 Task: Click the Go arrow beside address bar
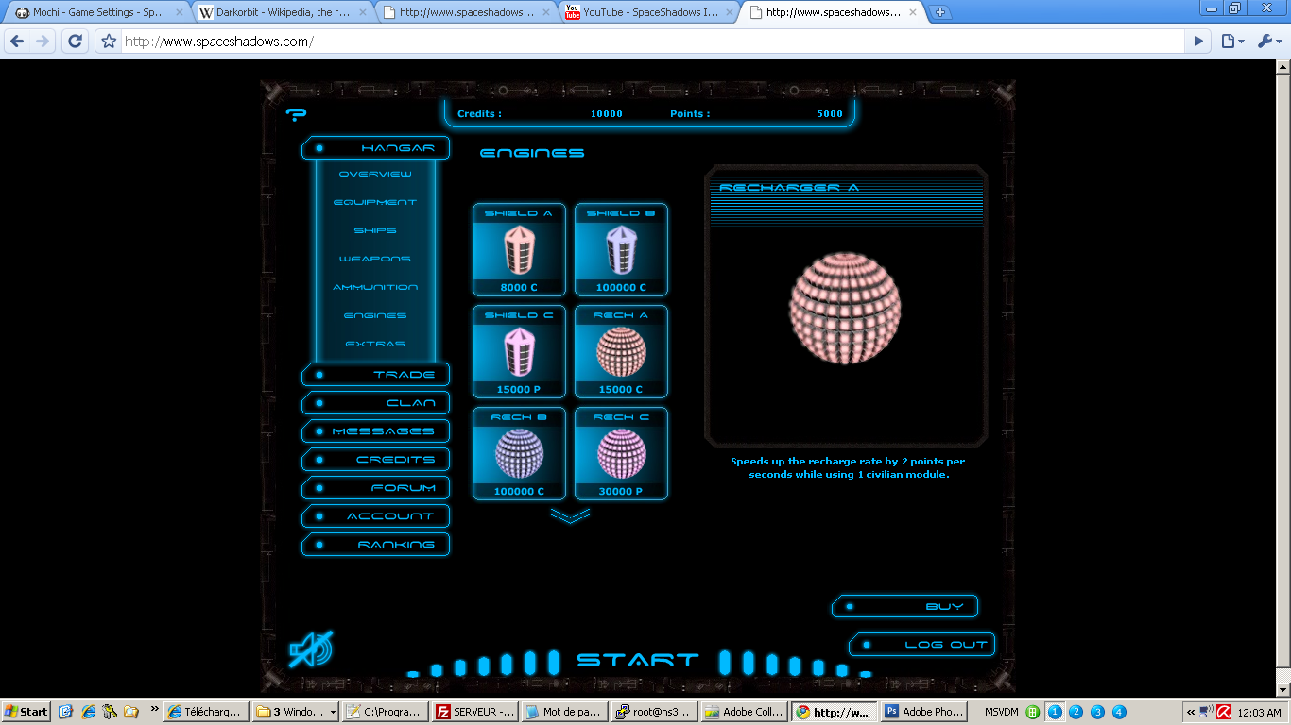pos(1198,42)
